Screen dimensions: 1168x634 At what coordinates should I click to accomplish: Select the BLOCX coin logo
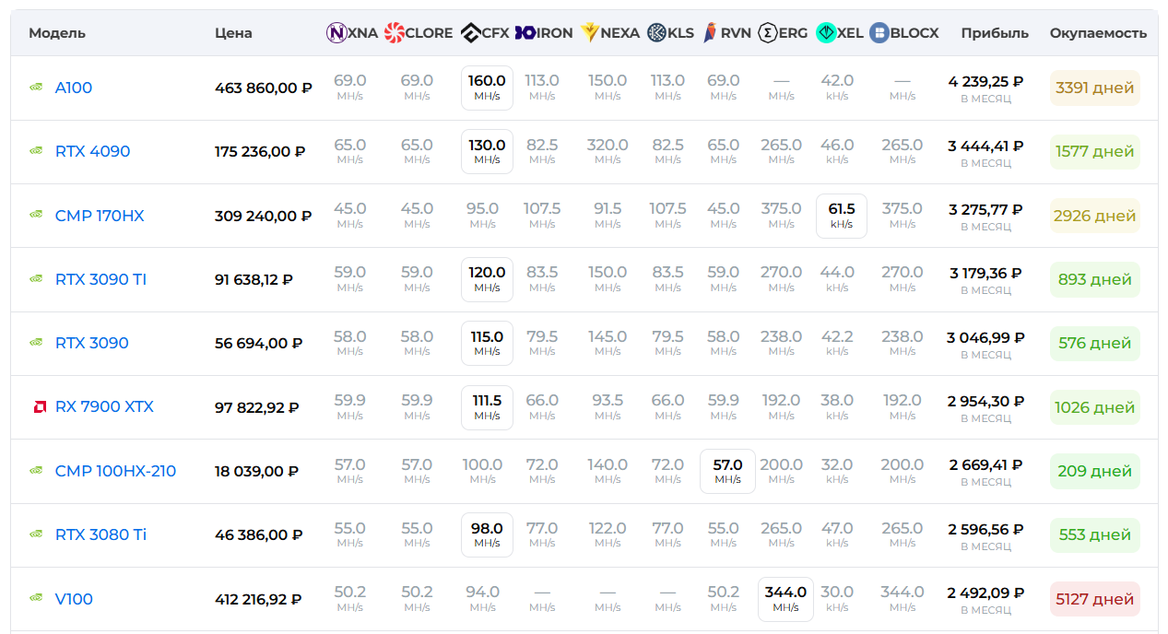[x=879, y=33]
